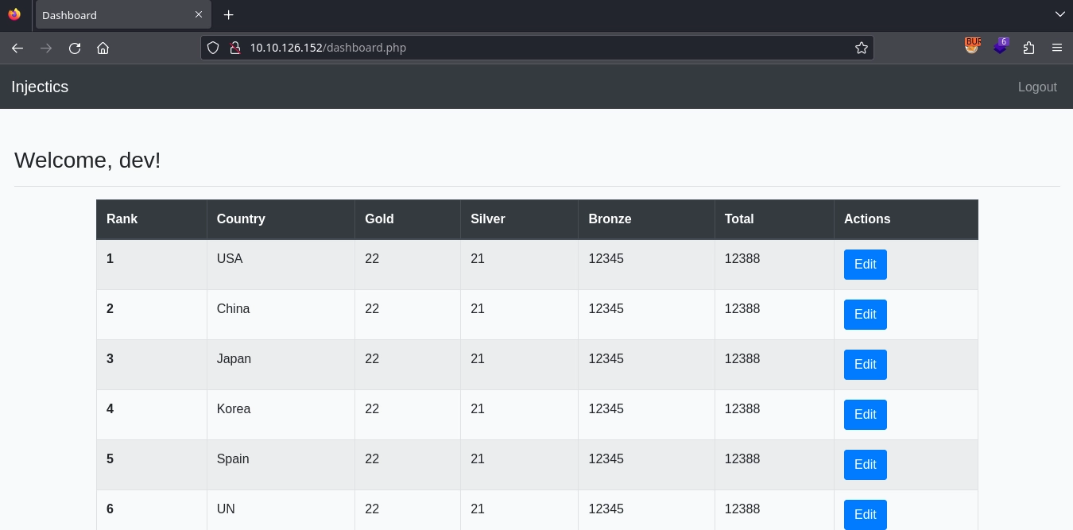The image size is (1073, 530).
Task: Open the extensions puzzle icon
Action: [1028, 48]
